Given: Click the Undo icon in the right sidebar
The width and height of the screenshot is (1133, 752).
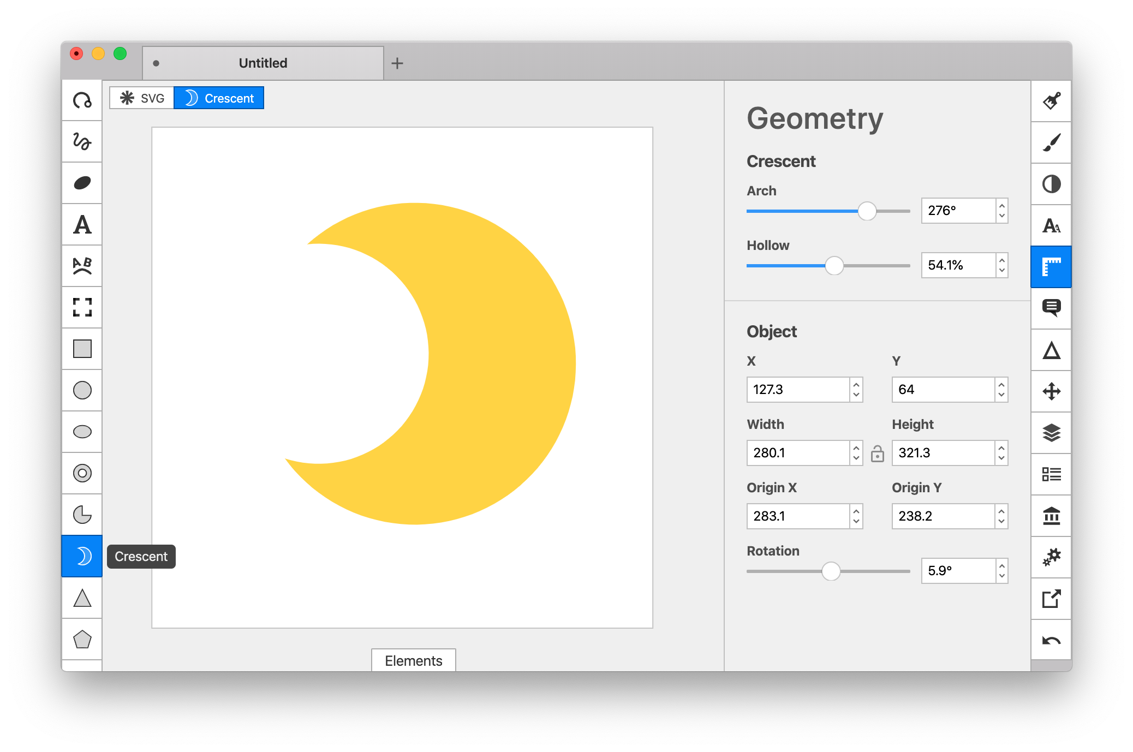Looking at the screenshot, I should click(1051, 639).
